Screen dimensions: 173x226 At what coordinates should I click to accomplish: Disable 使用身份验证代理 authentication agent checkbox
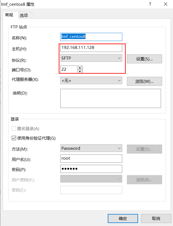coord(14,138)
